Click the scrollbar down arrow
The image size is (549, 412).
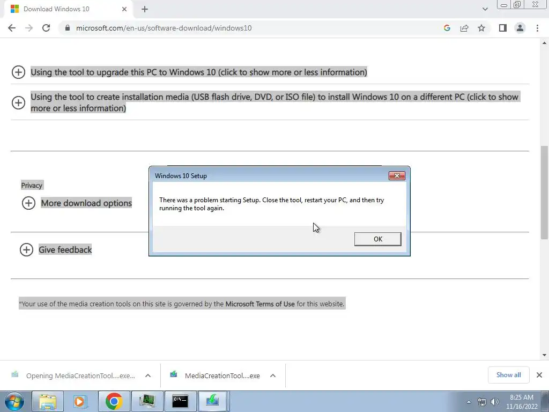tap(544, 355)
